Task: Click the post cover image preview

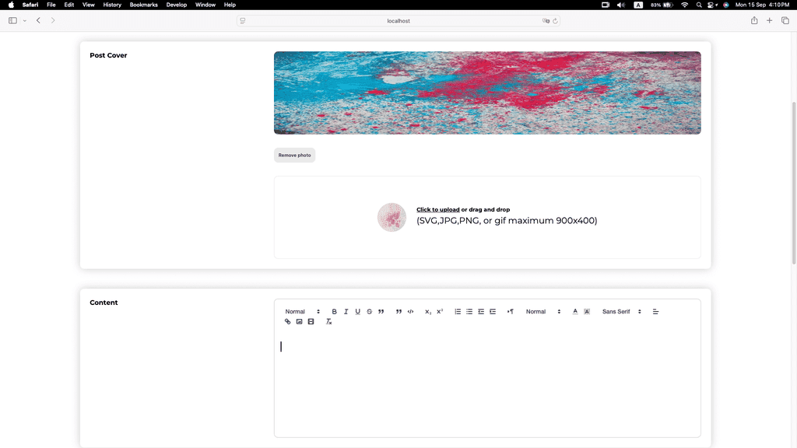Action: pos(487,93)
